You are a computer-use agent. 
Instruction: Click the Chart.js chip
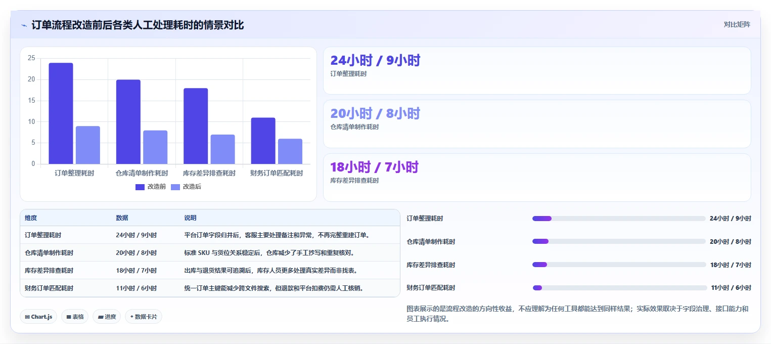[38, 317]
